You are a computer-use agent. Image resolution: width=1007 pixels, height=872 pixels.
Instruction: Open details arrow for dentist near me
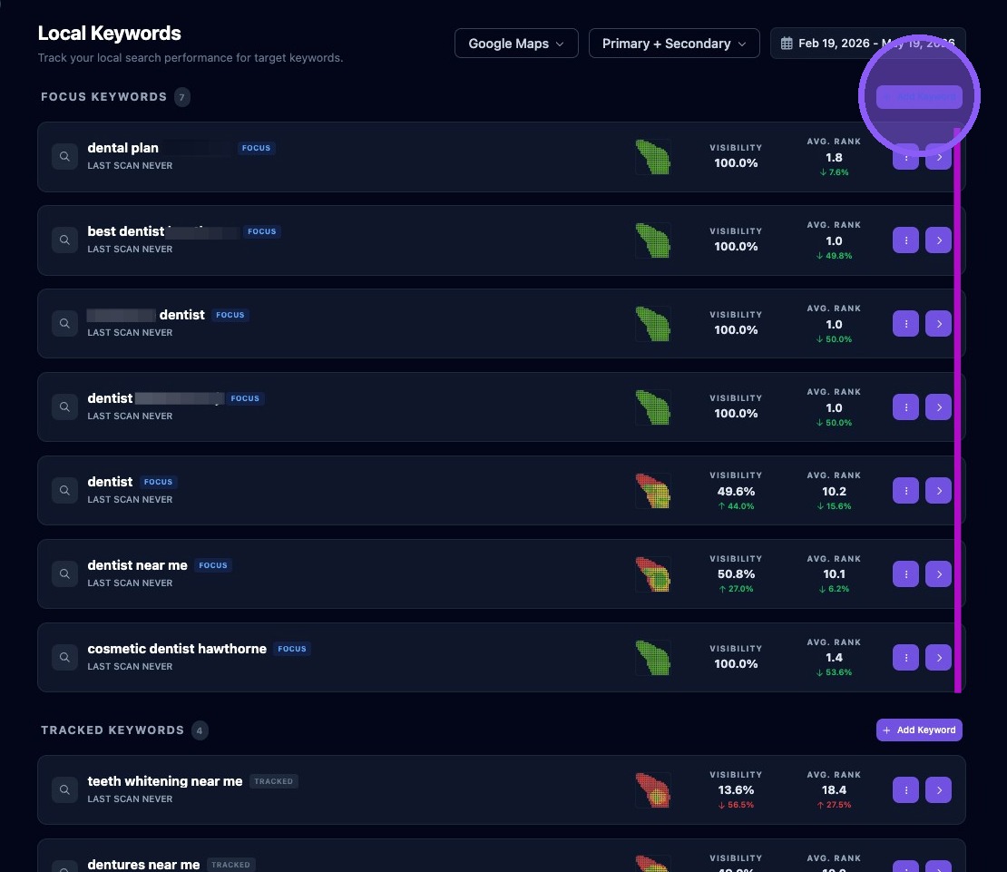tap(938, 574)
